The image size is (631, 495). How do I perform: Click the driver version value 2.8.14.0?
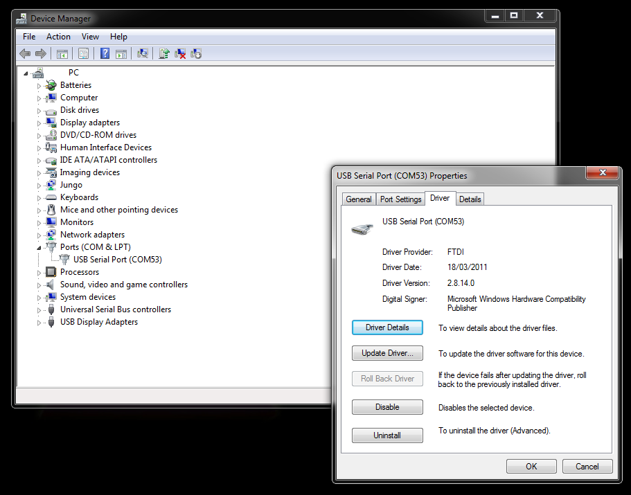click(x=461, y=283)
